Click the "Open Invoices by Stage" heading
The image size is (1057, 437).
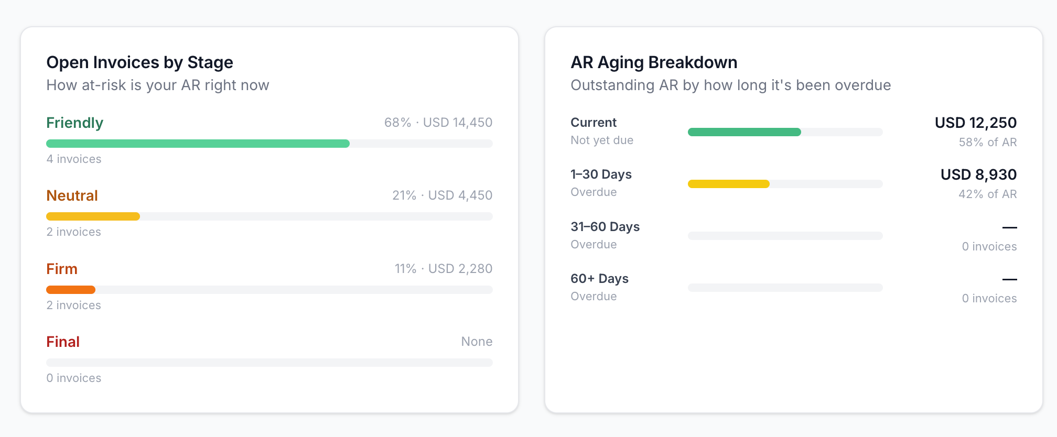coord(139,62)
